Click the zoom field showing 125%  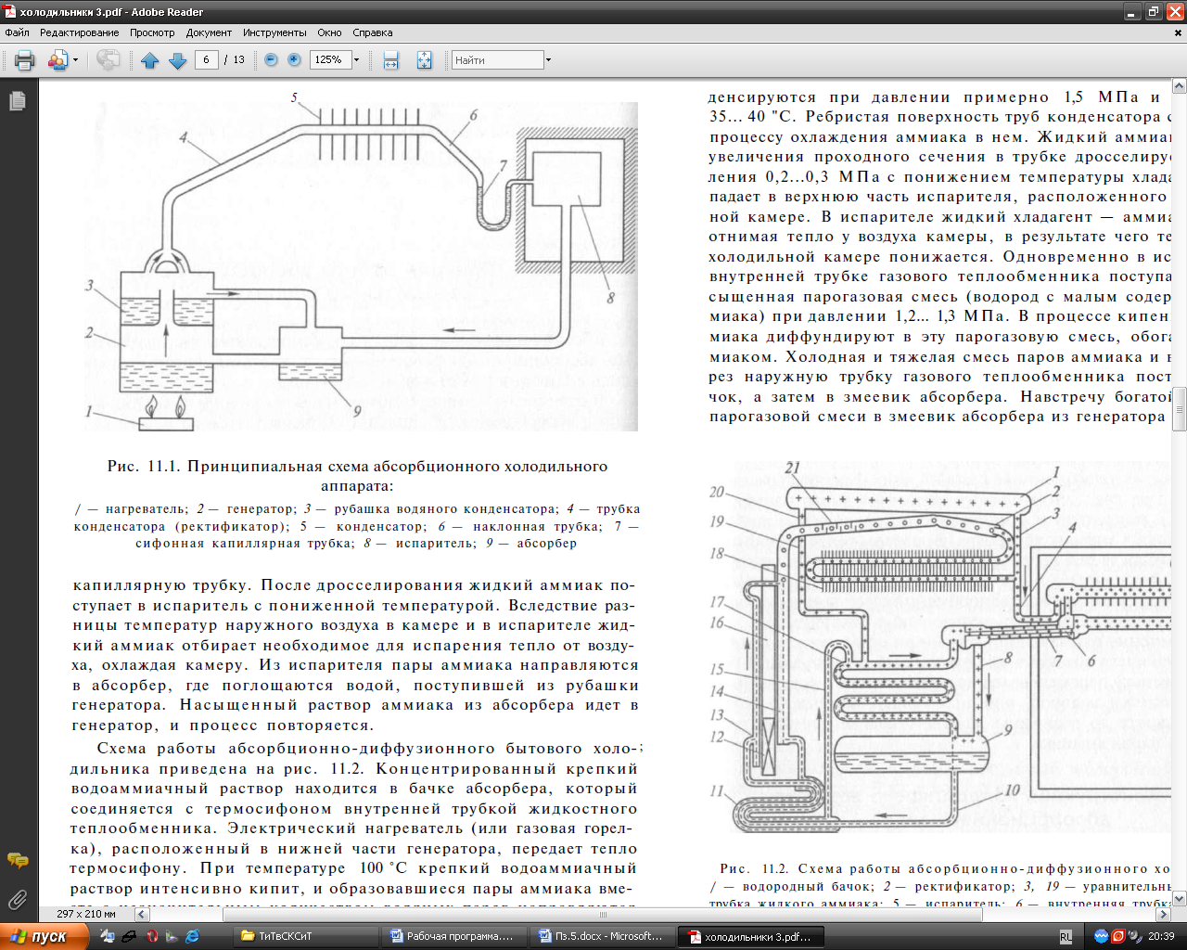pyautogui.click(x=330, y=59)
